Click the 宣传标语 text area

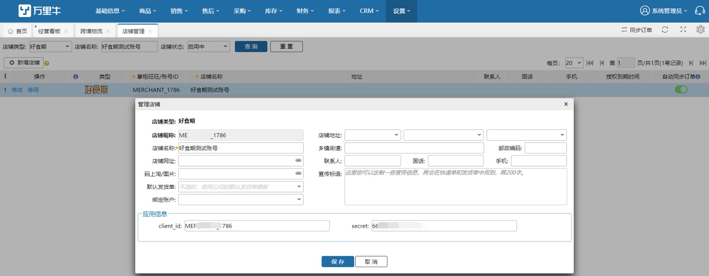point(456,186)
